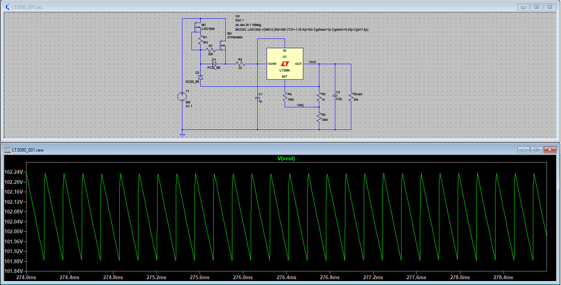Click the AC 1 text under V1

(189, 106)
